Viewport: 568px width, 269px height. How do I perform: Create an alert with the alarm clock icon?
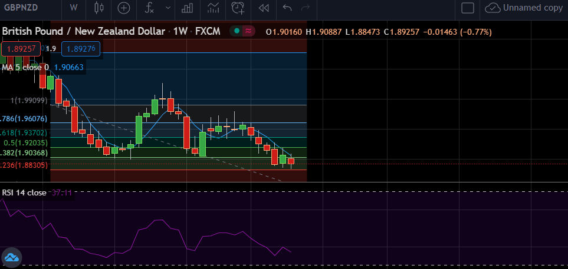238,8
